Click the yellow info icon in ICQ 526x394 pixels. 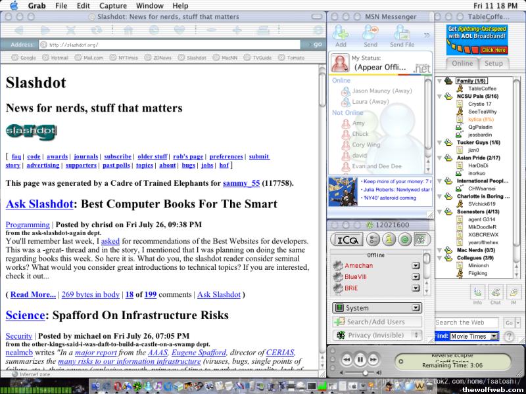389,240
